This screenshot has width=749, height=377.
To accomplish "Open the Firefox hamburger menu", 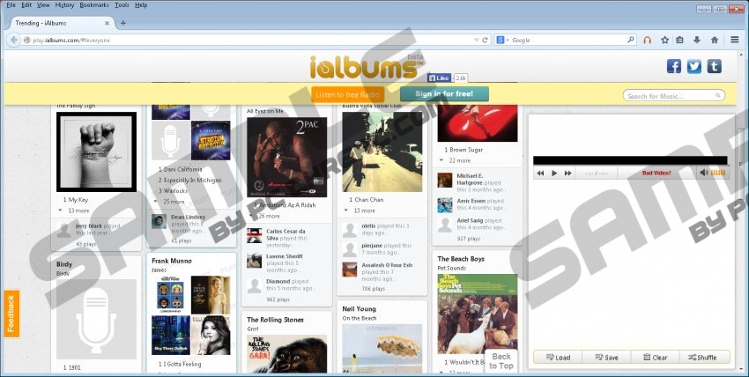I will point(734,40).
